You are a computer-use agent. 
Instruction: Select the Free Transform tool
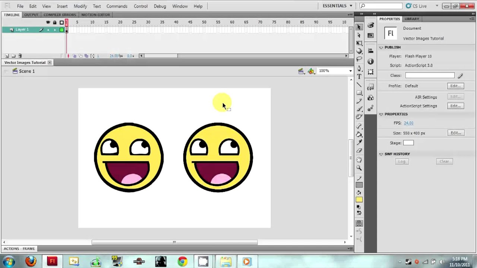(x=359, y=43)
